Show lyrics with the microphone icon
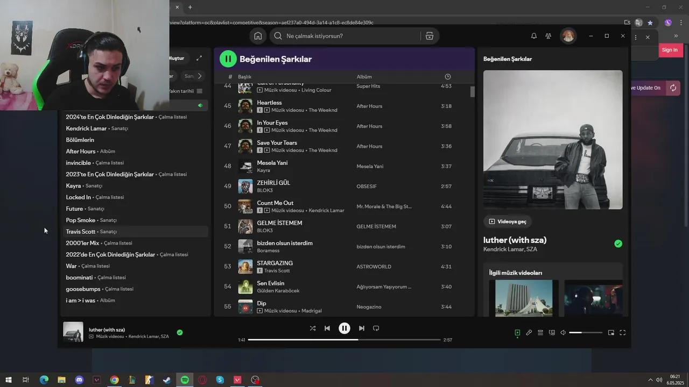The height and width of the screenshot is (387, 689). click(529, 333)
